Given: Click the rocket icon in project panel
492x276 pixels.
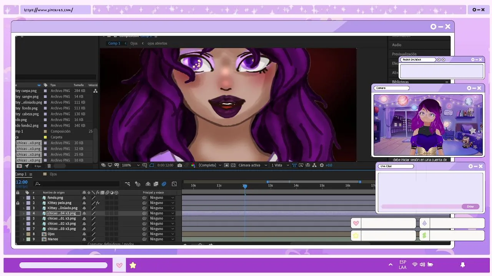Looking at the screenshot, I should pos(27,166).
